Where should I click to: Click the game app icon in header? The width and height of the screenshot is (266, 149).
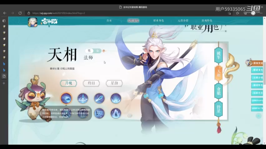click(33, 22)
